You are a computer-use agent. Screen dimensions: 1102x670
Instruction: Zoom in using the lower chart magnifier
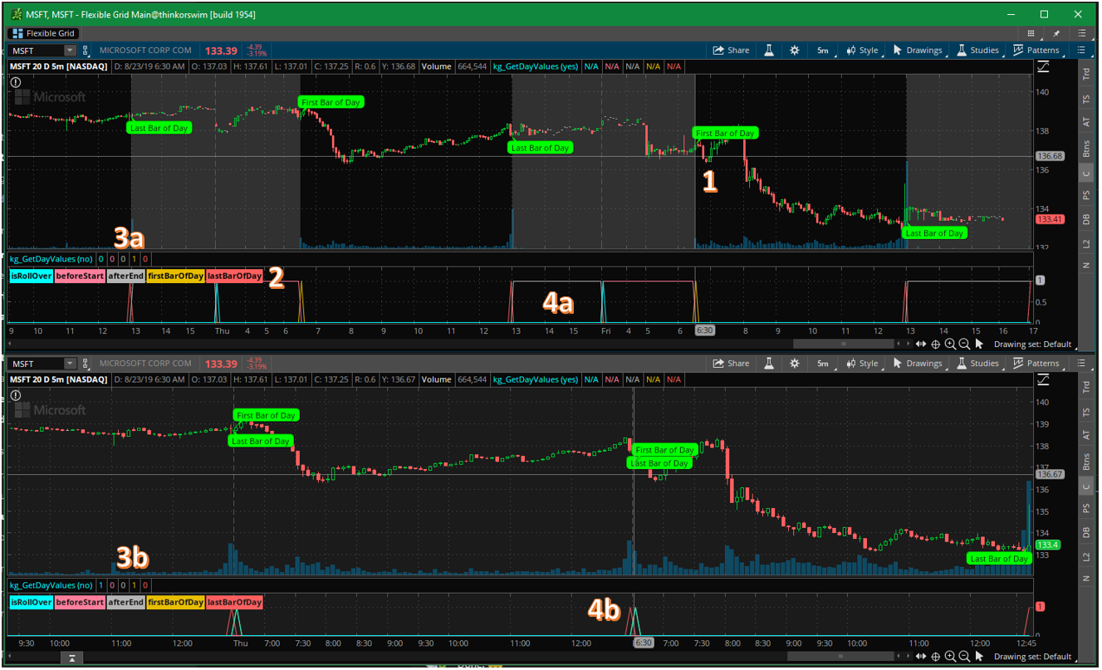click(x=950, y=657)
